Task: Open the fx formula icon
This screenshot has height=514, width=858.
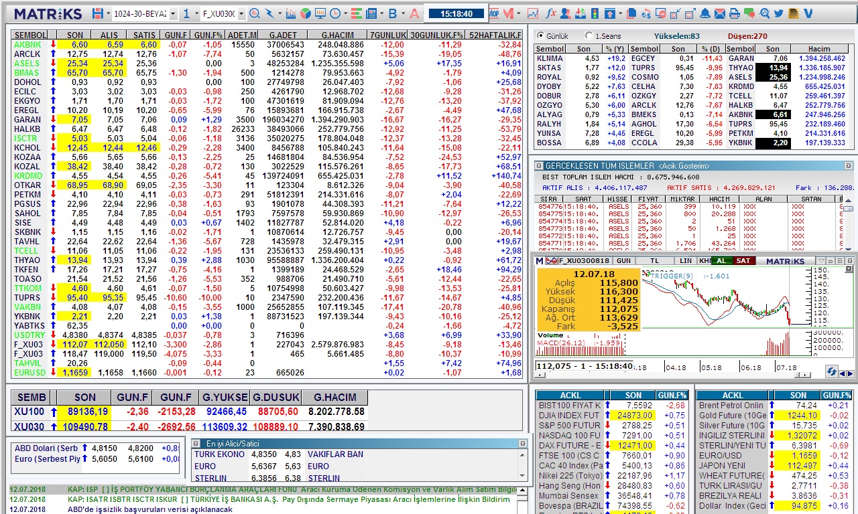Action: [551, 13]
